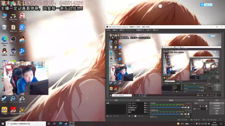
Task: Switch to Steam on the taskbar
Action: tap(66, 123)
